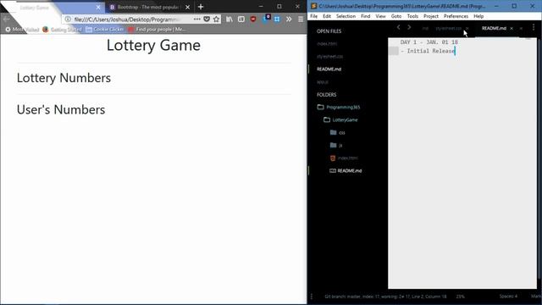The height and width of the screenshot is (305, 542).
Task: Open the Project menu
Action: point(431,16)
